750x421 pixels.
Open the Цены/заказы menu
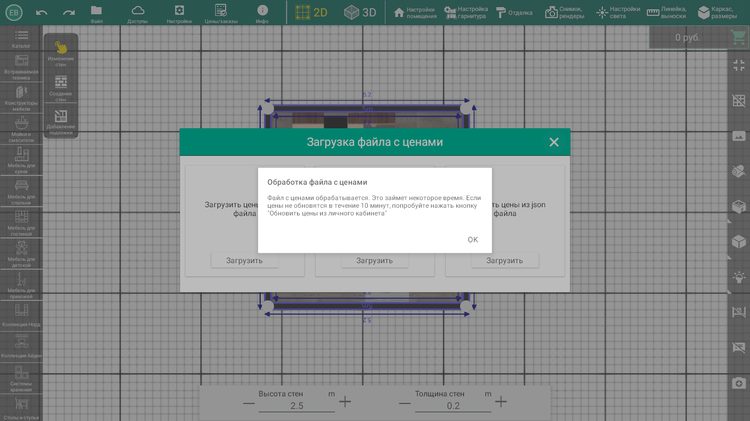click(x=221, y=14)
